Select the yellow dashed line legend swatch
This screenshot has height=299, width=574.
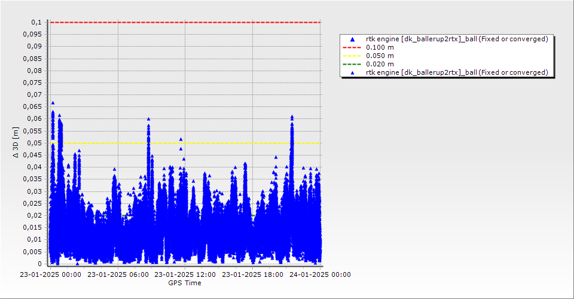[352, 56]
